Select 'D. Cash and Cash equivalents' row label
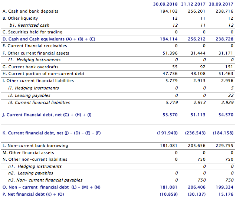This screenshot has width=236, height=199. (49, 39)
